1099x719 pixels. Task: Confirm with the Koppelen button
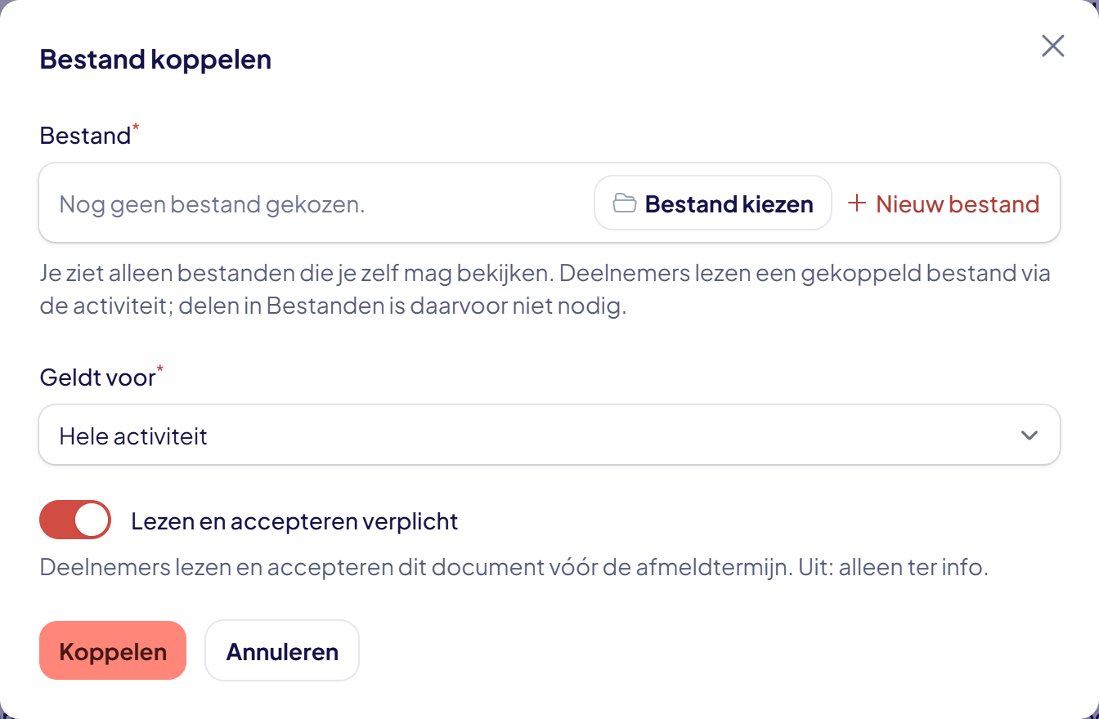click(113, 651)
